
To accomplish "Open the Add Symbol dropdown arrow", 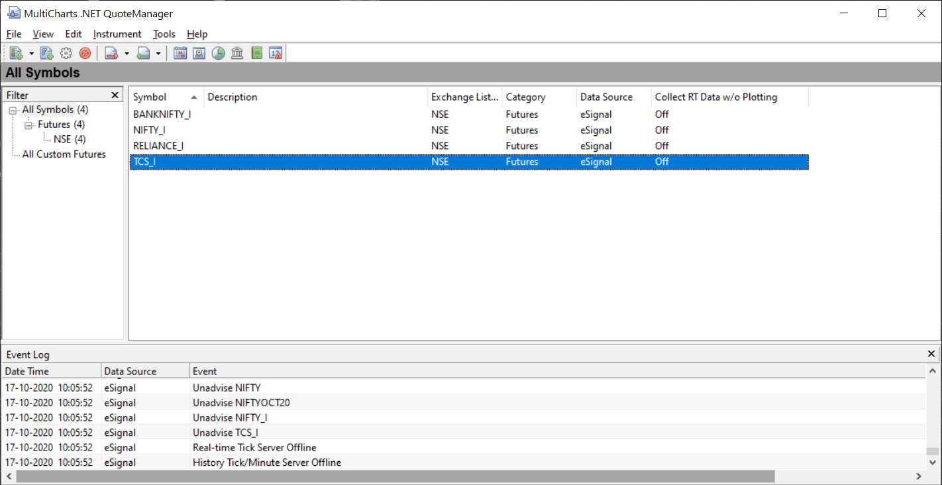I will coord(31,54).
